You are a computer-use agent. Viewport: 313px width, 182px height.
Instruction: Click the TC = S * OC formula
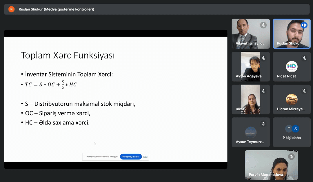[51, 85]
